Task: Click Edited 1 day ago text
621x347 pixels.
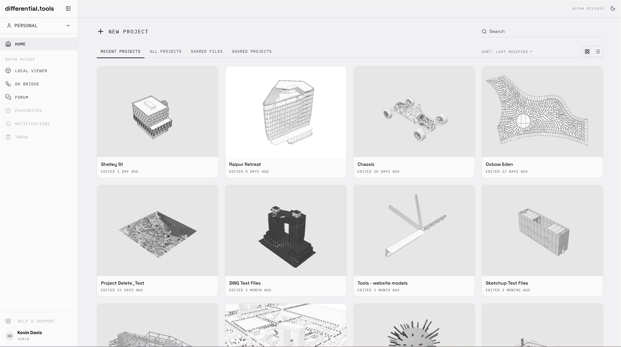Action: coord(120,171)
